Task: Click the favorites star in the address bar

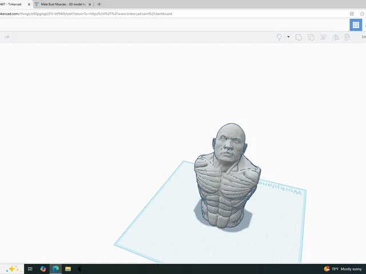Action: click(362, 14)
